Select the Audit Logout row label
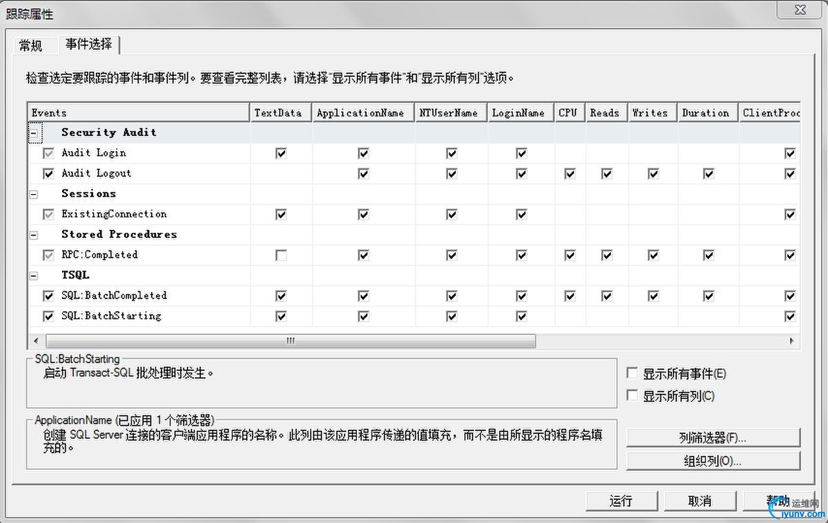The image size is (828, 523). coord(96,173)
